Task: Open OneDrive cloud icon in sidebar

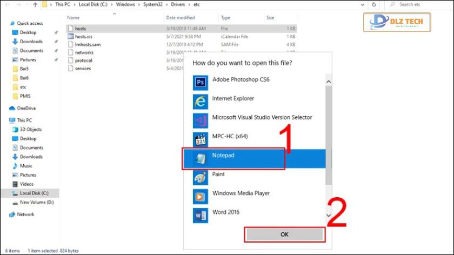Action: 12,108
